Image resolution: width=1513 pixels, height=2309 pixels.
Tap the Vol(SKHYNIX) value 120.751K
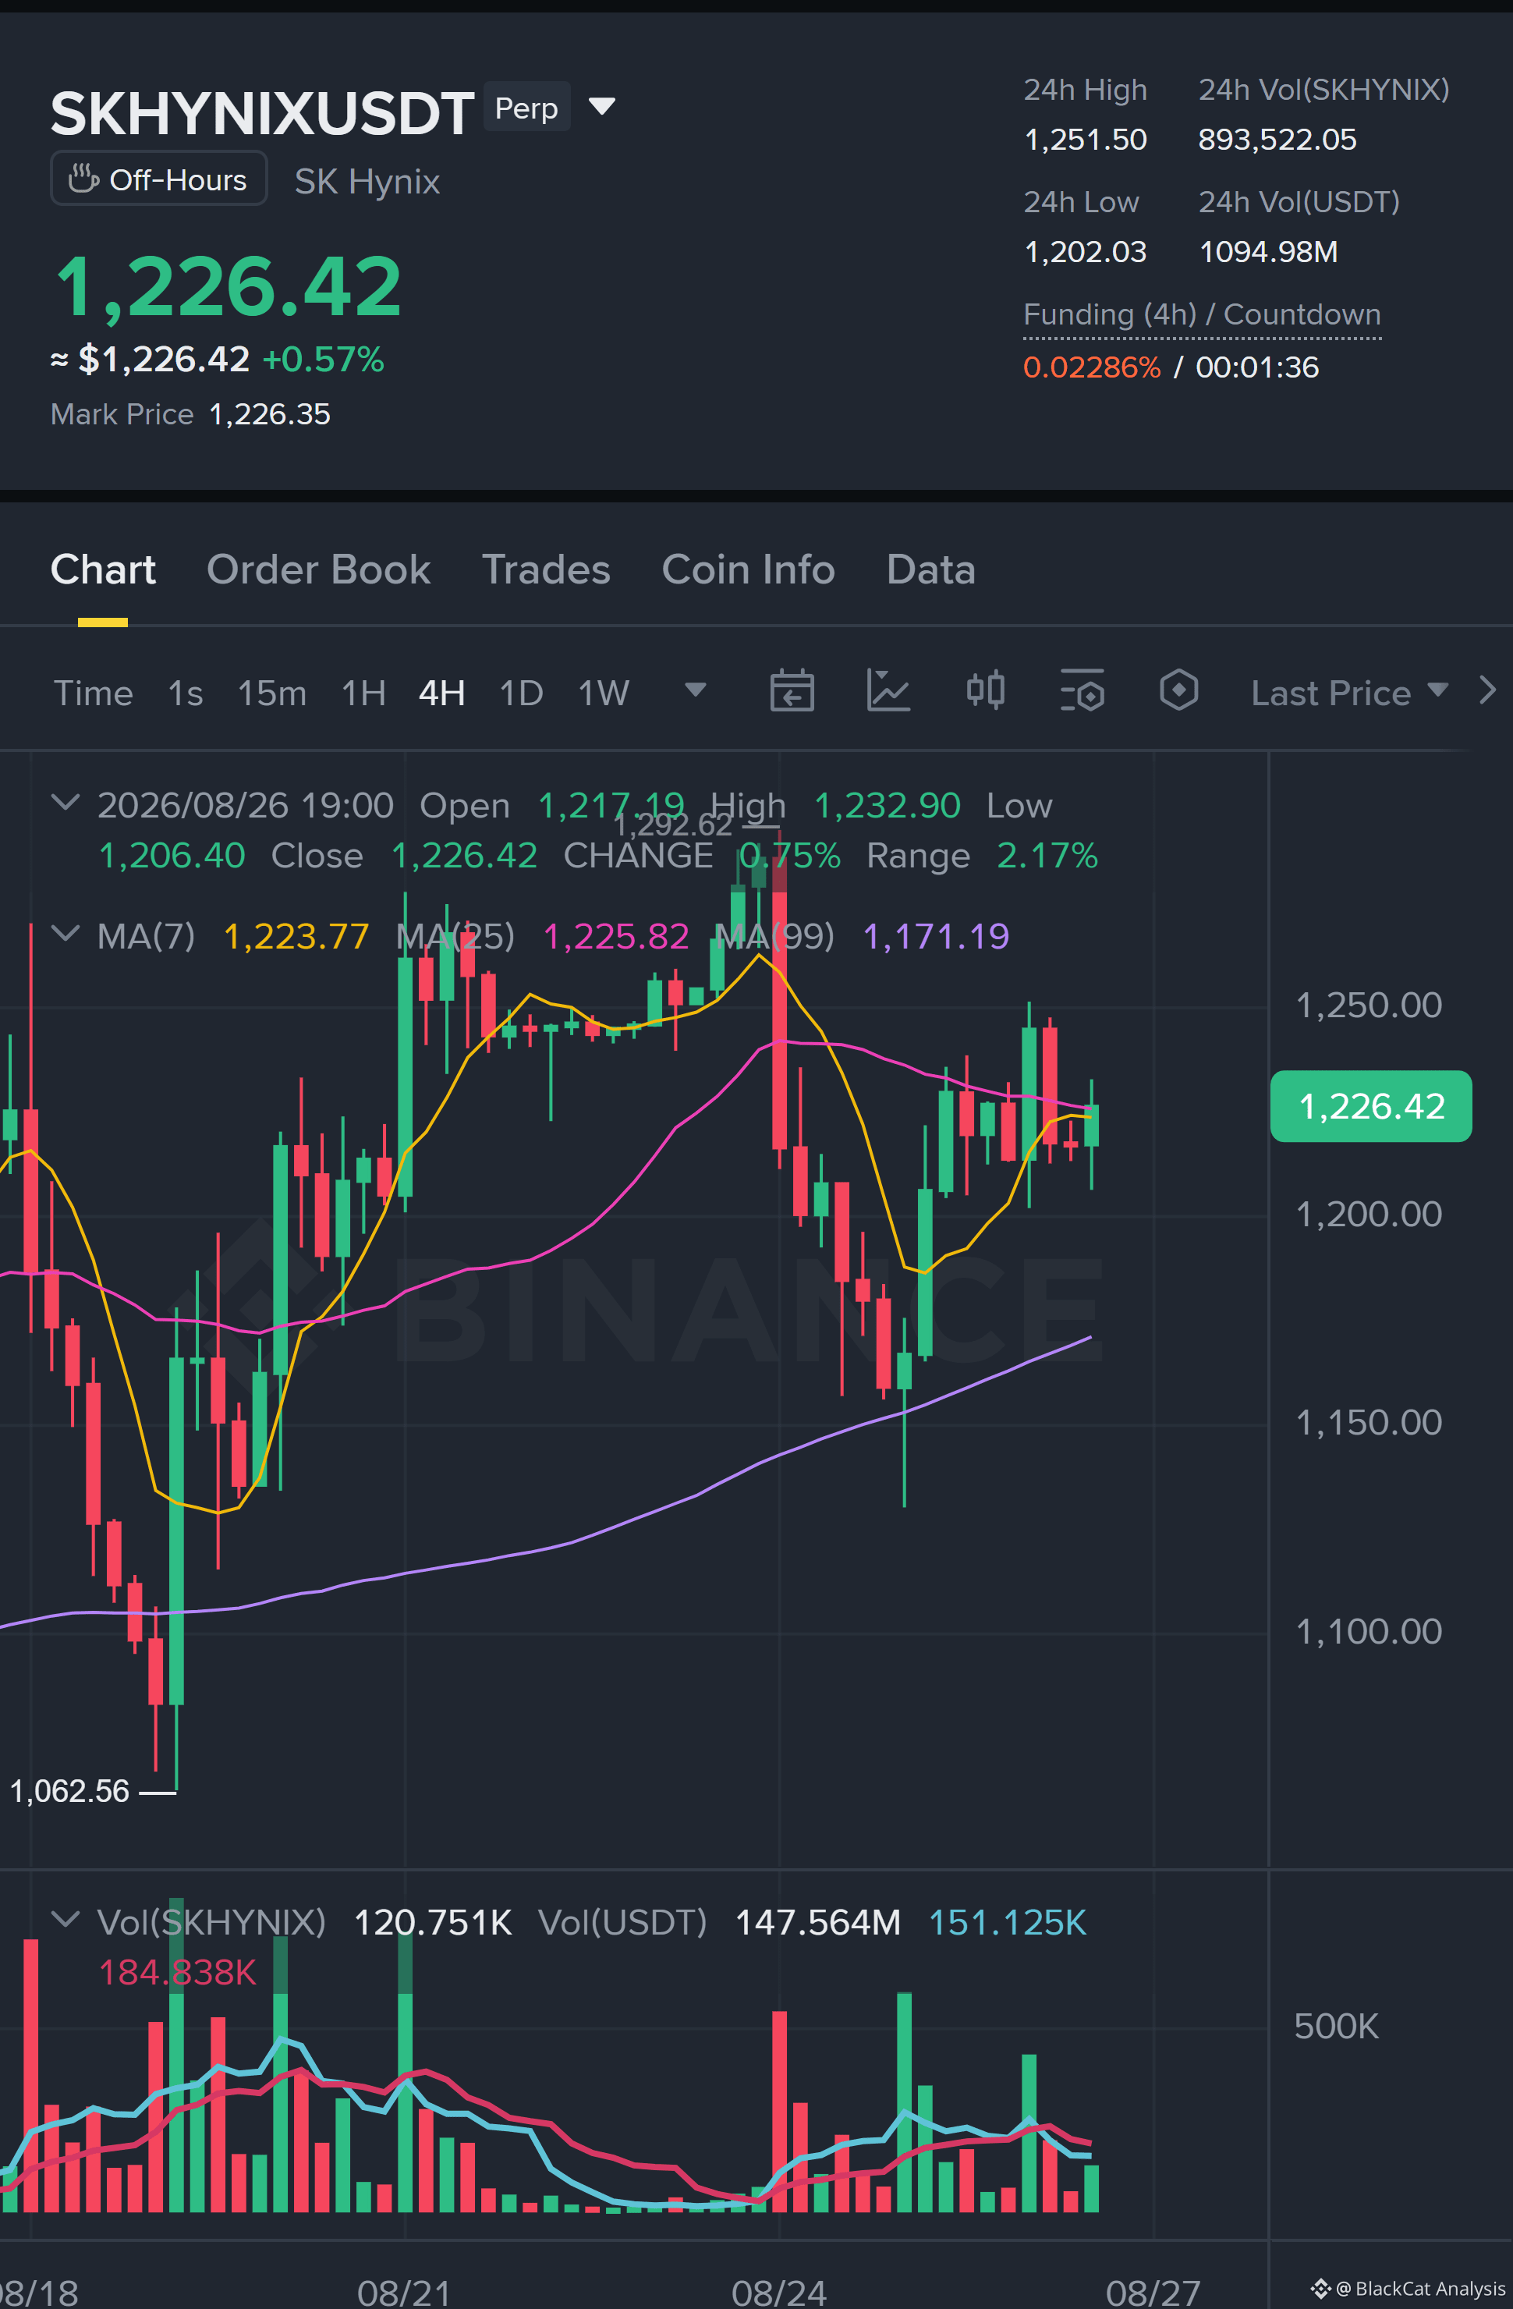[x=433, y=1922]
